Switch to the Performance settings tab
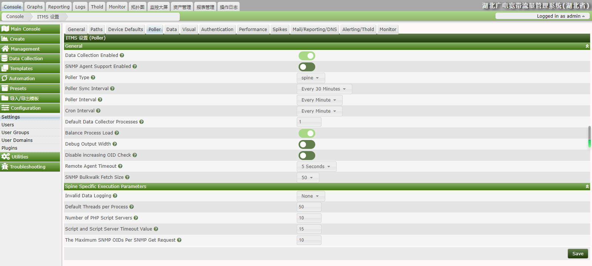This screenshot has width=592, height=266. (x=253, y=30)
